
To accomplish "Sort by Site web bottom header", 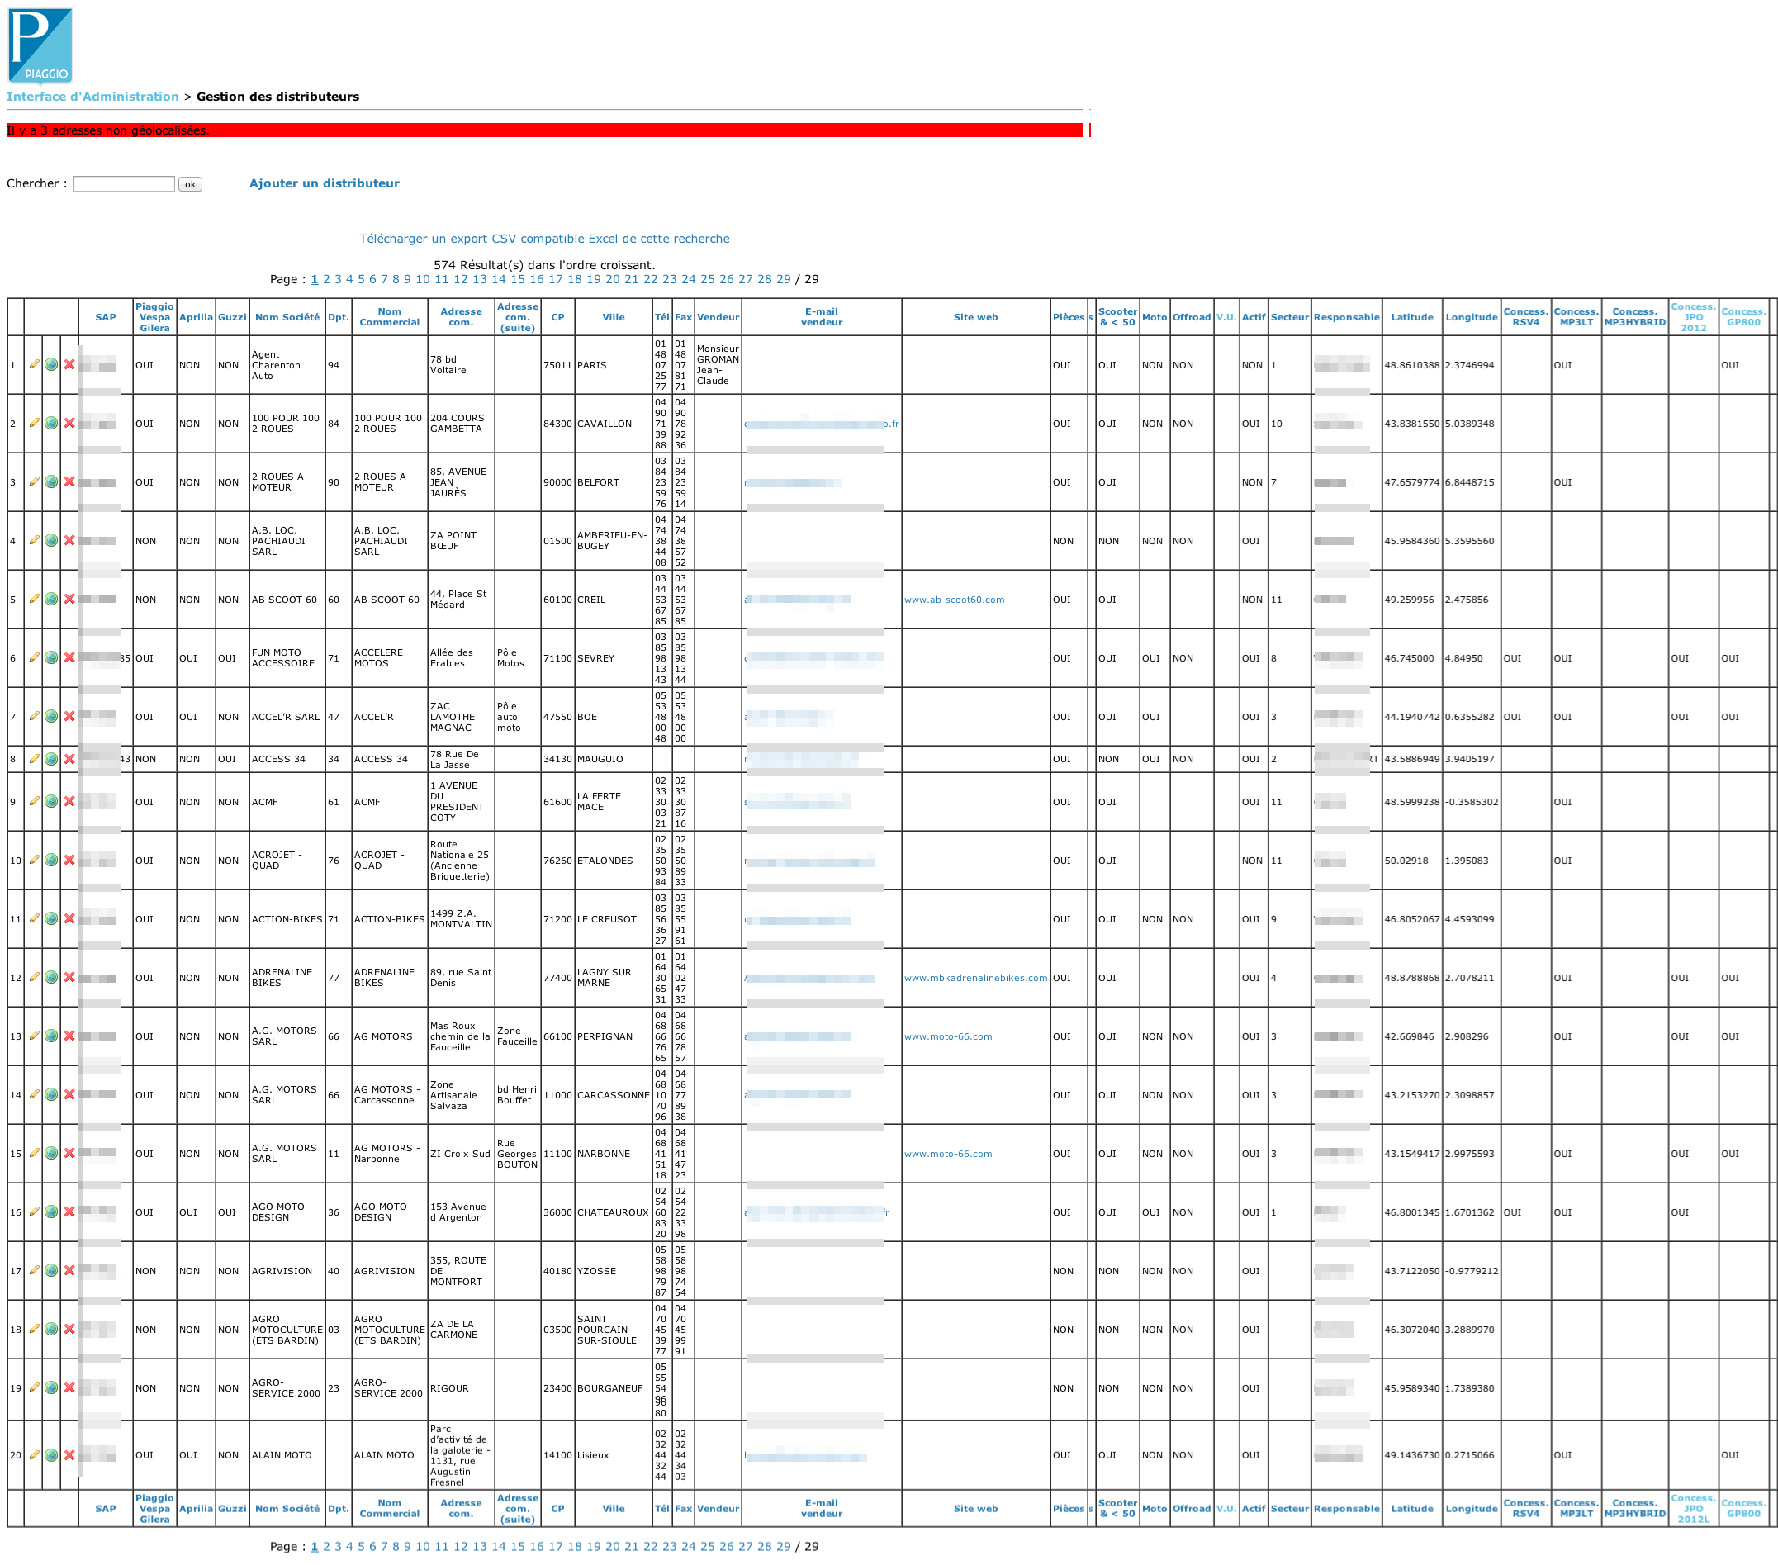I will click(x=975, y=1509).
